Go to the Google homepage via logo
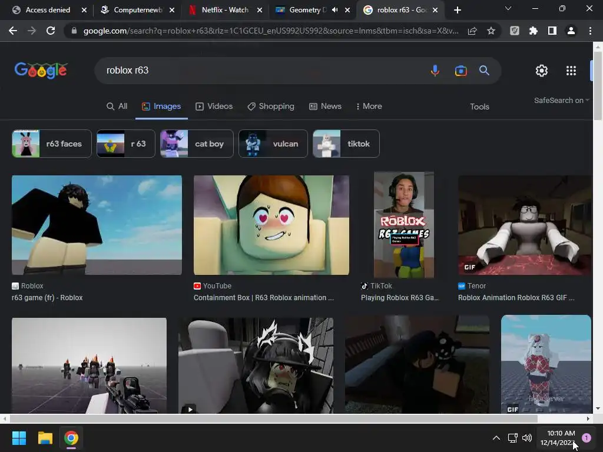This screenshot has height=452, width=603. pyautogui.click(x=41, y=71)
